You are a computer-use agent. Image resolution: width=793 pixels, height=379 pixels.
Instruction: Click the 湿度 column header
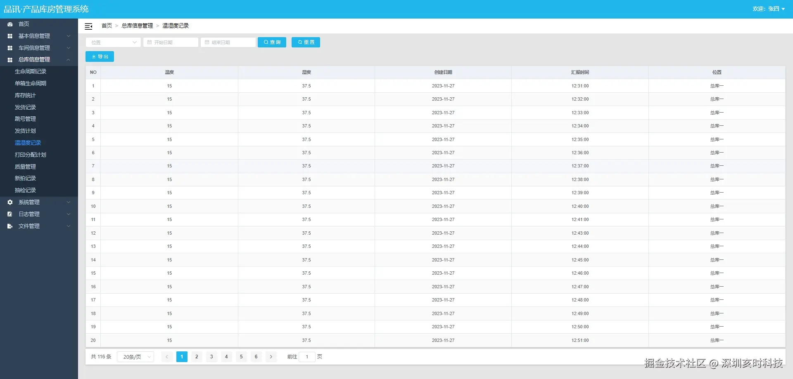pyautogui.click(x=306, y=73)
